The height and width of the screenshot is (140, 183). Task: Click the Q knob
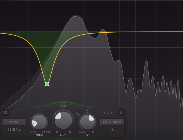(x=87, y=122)
